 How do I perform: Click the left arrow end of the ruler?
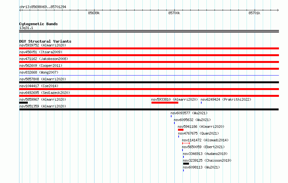(x=20, y=10)
